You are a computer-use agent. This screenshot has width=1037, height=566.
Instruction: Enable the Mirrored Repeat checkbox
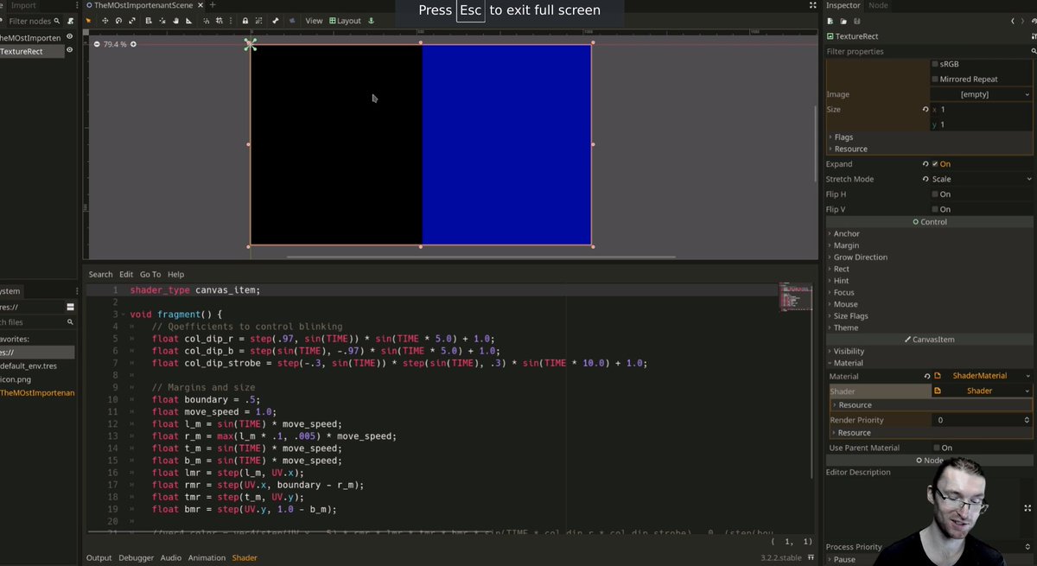935,79
